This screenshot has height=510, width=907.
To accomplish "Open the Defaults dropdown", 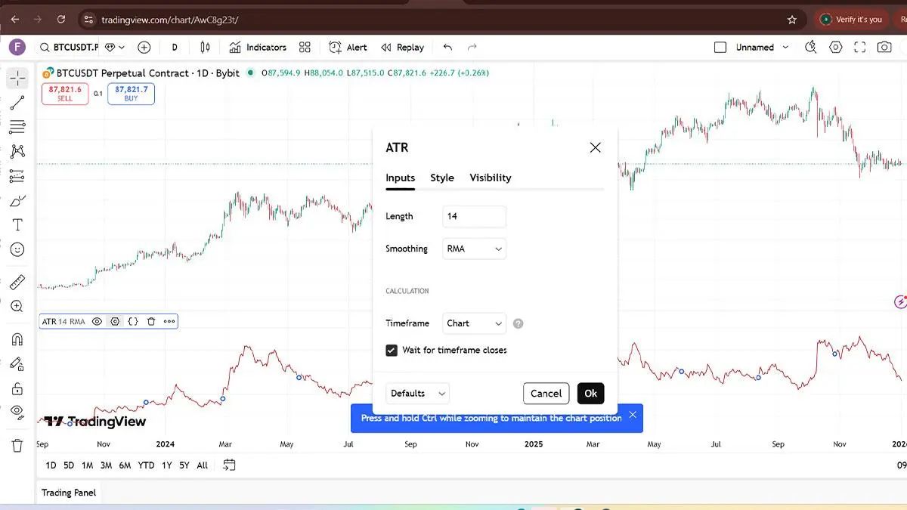I will click(417, 393).
